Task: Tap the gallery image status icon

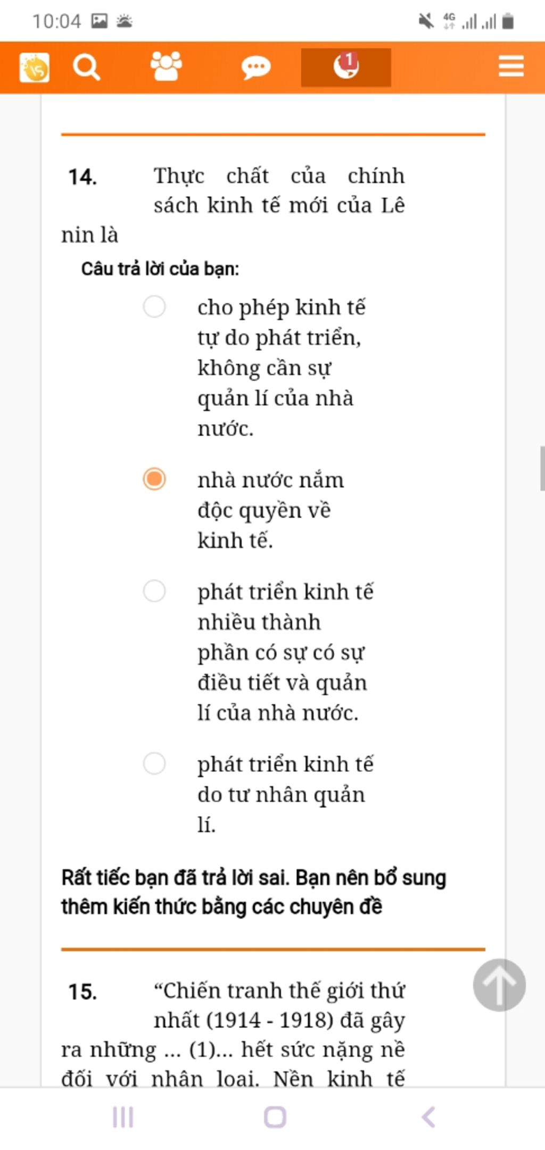Action: click(100, 21)
